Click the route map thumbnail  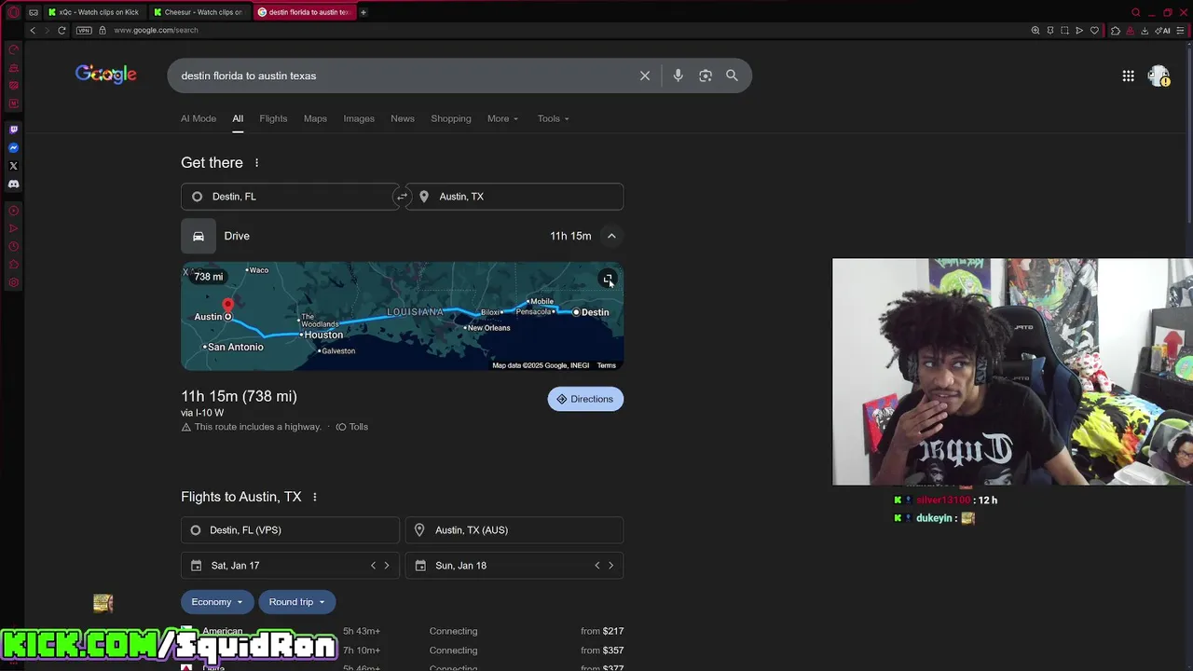[402, 316]
